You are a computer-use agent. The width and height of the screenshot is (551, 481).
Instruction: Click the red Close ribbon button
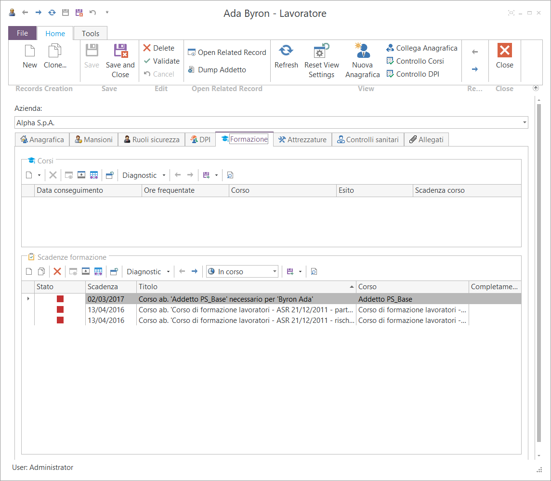click(x=505, y=56)
